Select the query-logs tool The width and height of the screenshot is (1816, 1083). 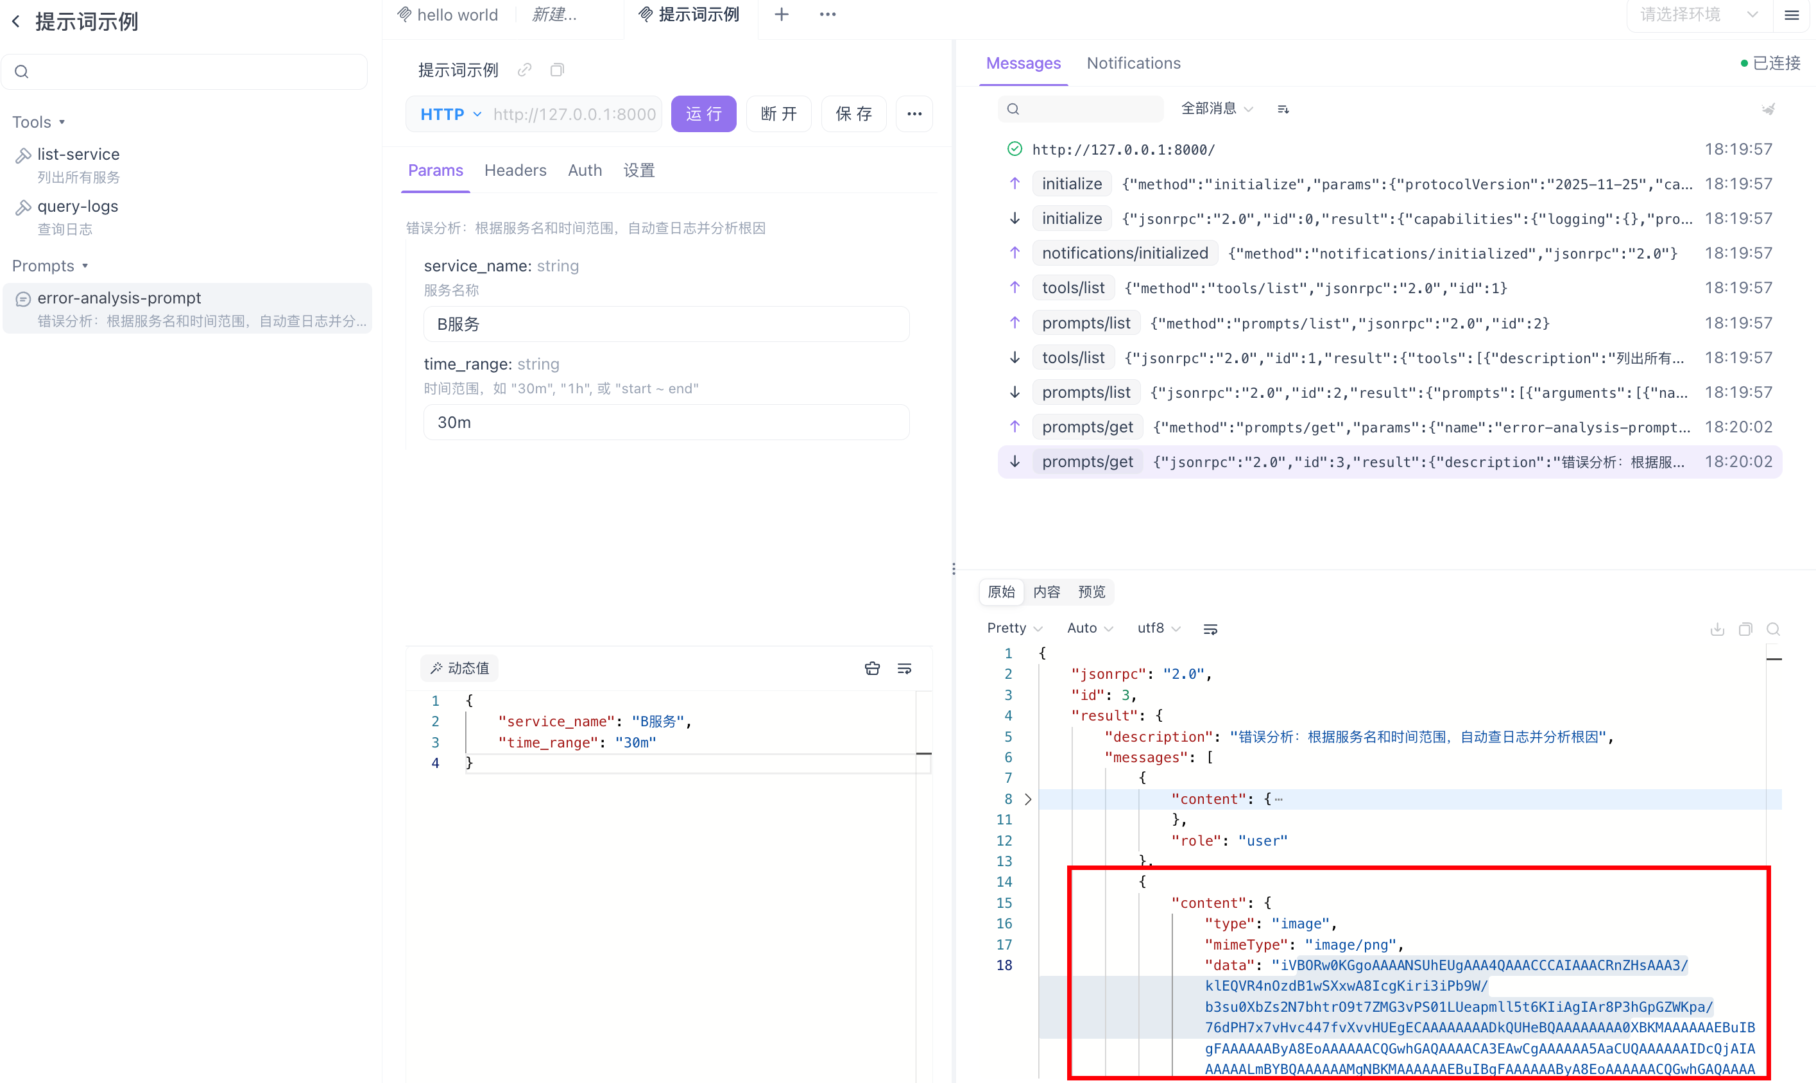pos(187,217)
